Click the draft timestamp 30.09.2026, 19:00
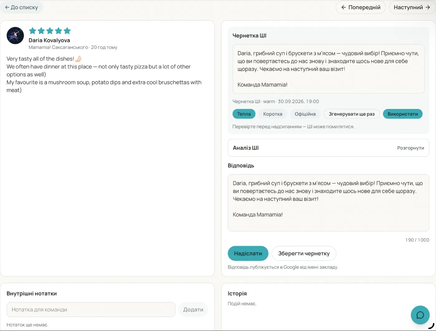 click(298, 102)
